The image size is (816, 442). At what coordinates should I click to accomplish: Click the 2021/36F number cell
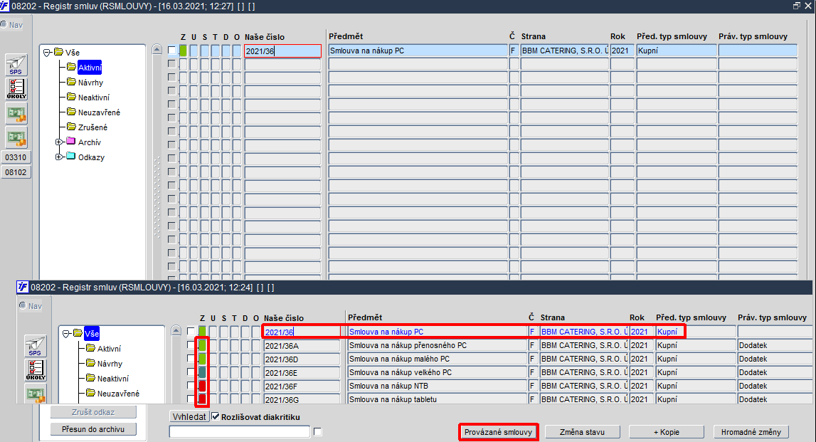point(302,386)
